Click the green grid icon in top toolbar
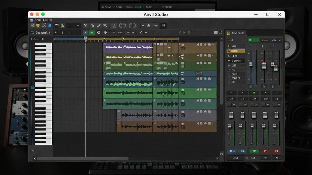 tap(62, 26)
